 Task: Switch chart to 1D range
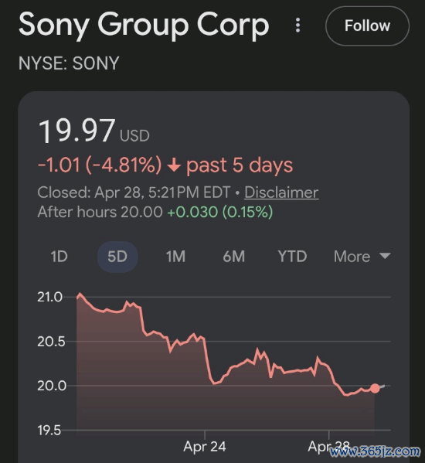pyautogui.click(x=59, y=257)
